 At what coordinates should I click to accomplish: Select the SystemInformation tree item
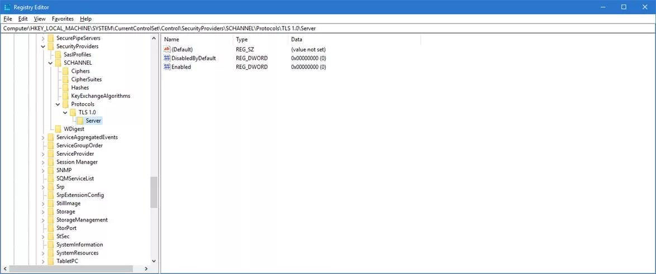(x=79, y=245)
